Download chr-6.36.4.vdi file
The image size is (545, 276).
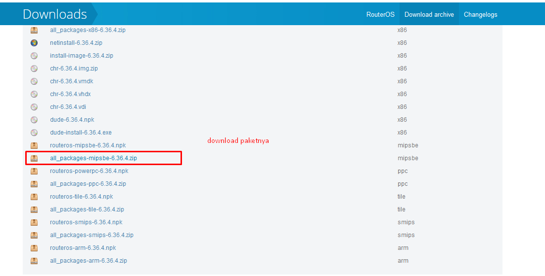coord(68,107)
